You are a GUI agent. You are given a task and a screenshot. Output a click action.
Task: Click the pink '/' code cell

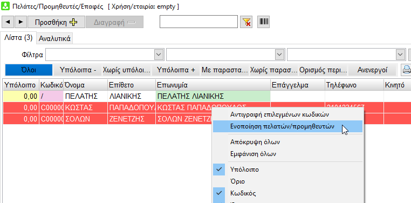point(51,96)
